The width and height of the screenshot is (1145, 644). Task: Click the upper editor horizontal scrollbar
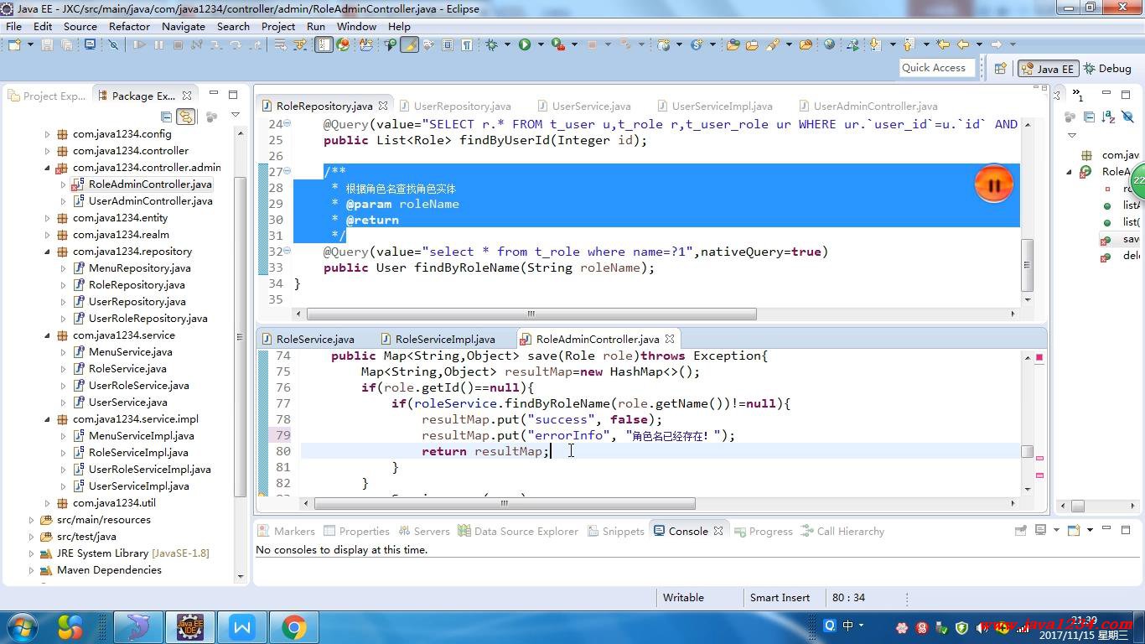(531, 314)
